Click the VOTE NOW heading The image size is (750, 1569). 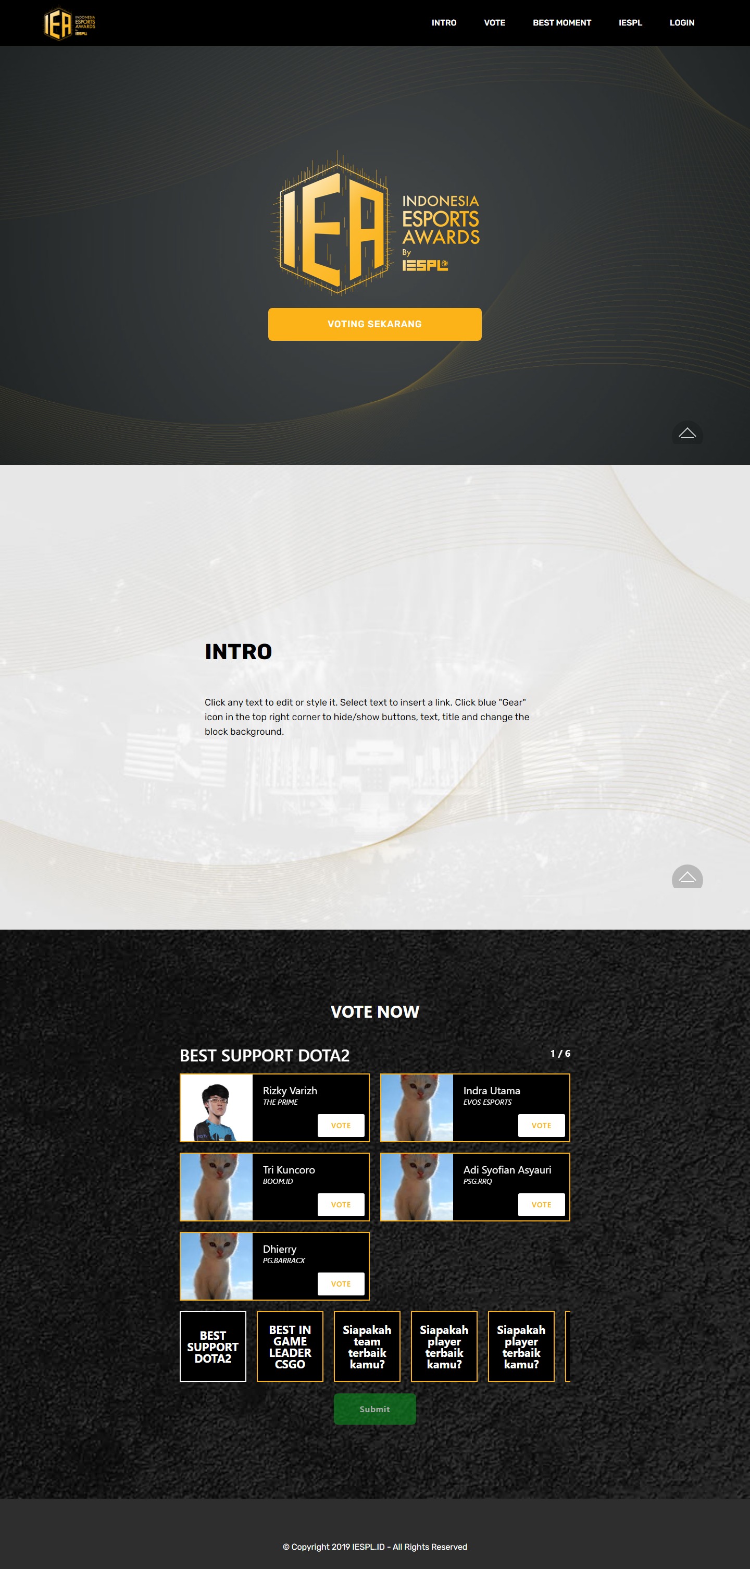(375, 1011)
